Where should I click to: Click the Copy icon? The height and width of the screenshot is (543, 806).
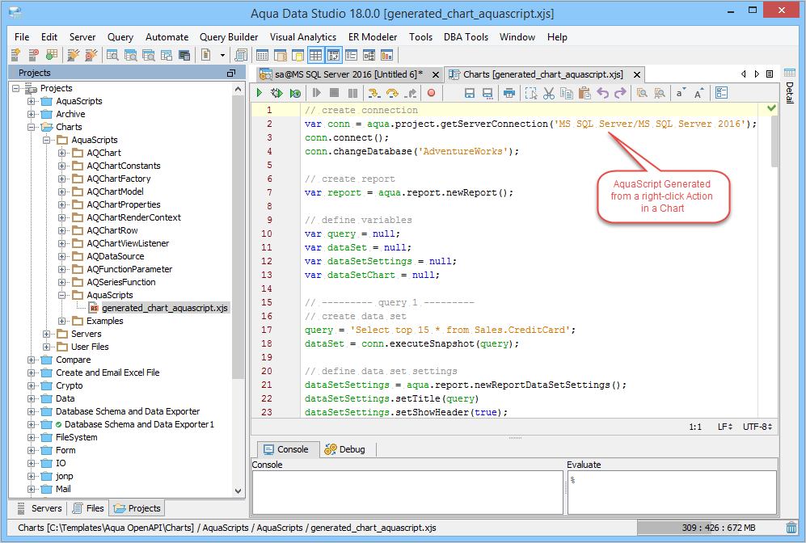tap(567, 93)
